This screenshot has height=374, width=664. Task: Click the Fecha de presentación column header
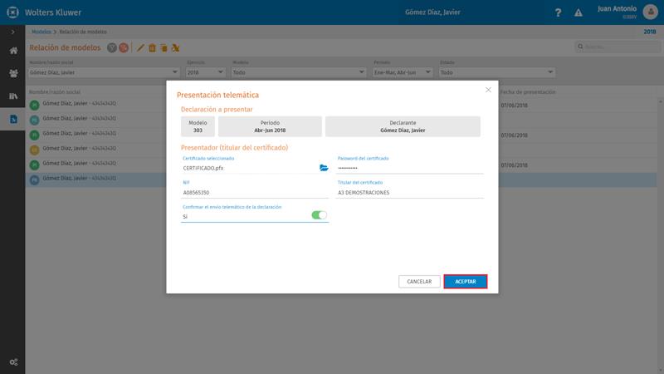(x=528, y=91)
